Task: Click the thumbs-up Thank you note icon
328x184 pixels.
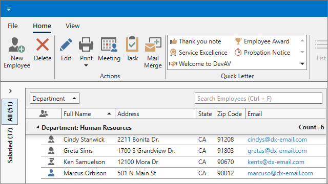Action: pos(173,41)
